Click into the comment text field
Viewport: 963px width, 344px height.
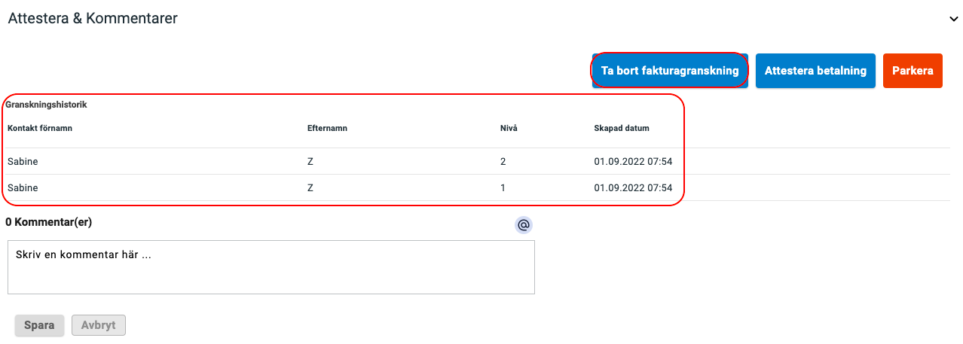click(x=271, y=267)
